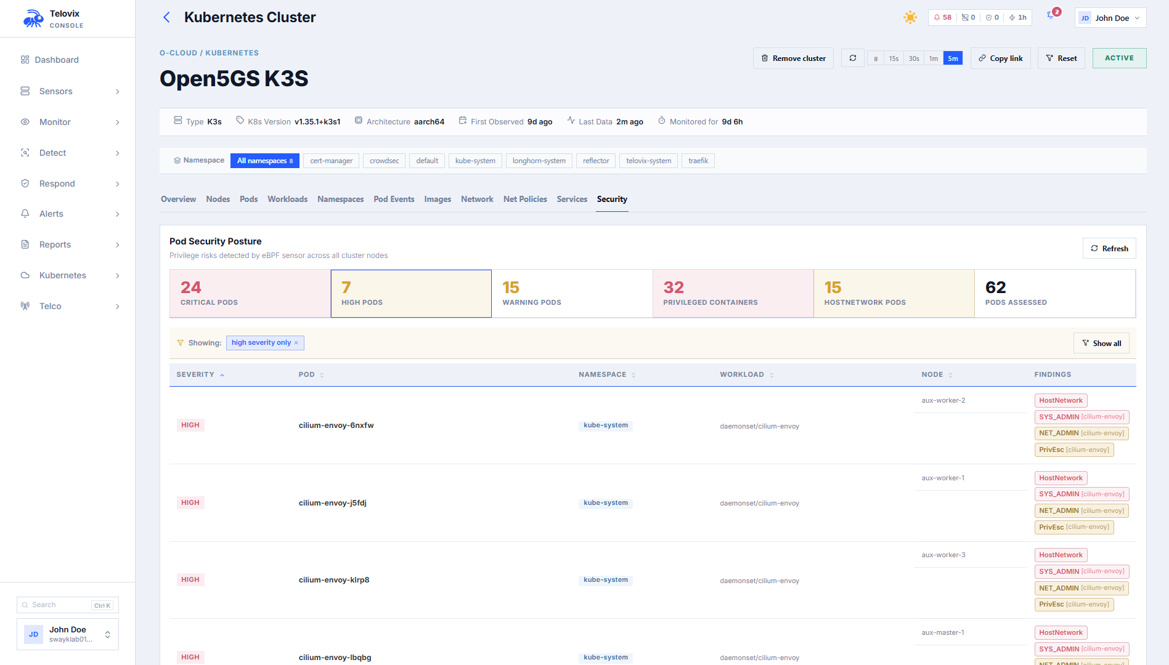Open notifications bell with badge 2
This screenshot has width=1169, height=665.
1052,15
